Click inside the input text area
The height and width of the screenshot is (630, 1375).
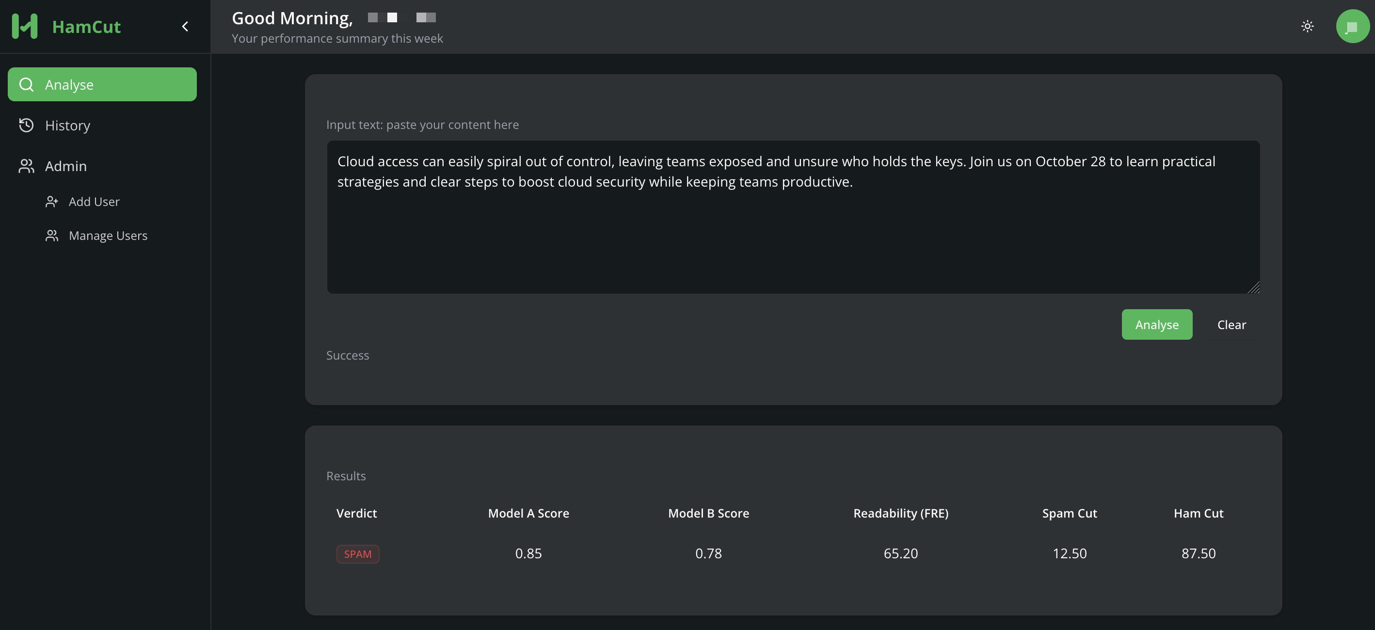point(793,235)
